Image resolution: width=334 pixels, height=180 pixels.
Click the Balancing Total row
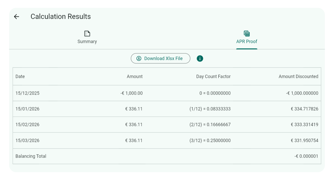tap(167, 156)
